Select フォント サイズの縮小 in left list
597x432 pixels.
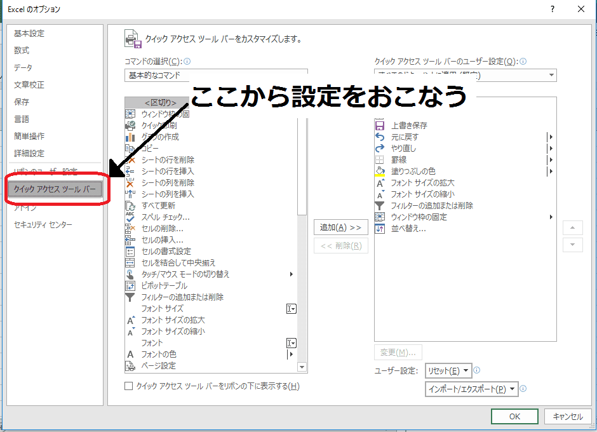click(x=173, y=332)
